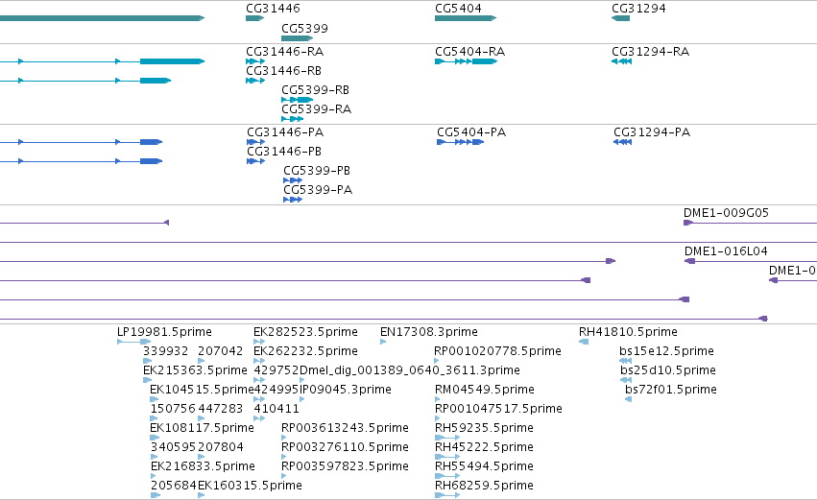
Task: Click the CG31446 gene label
Action: pyautogui.click(x=273, y=9)
